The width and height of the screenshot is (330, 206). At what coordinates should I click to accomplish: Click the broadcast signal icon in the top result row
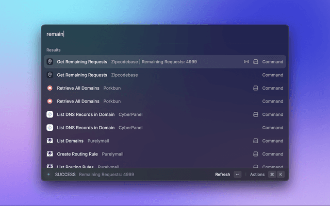coord(246,62)
